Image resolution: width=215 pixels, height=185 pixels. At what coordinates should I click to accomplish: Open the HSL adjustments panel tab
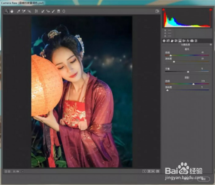tap(176, 41)
